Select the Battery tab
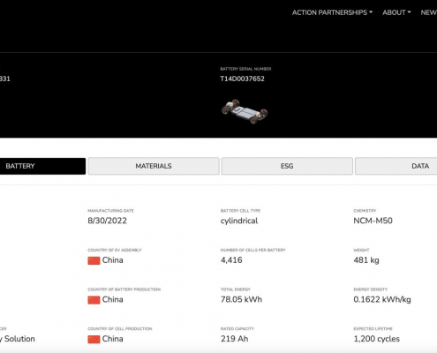 click(x=42, y=166)
